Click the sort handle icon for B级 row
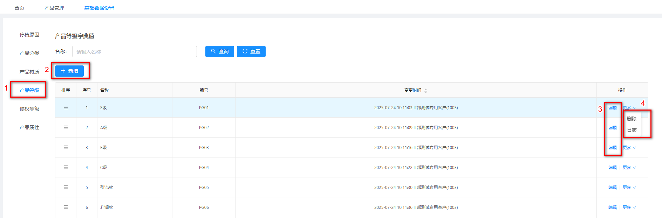662x218 pixels. pyautogui.click(x=66, y=147)
